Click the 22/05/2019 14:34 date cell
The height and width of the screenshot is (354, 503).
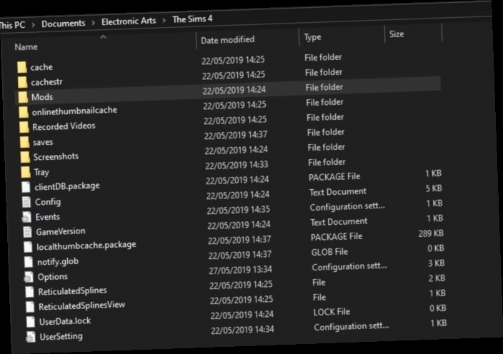(242, 330)
